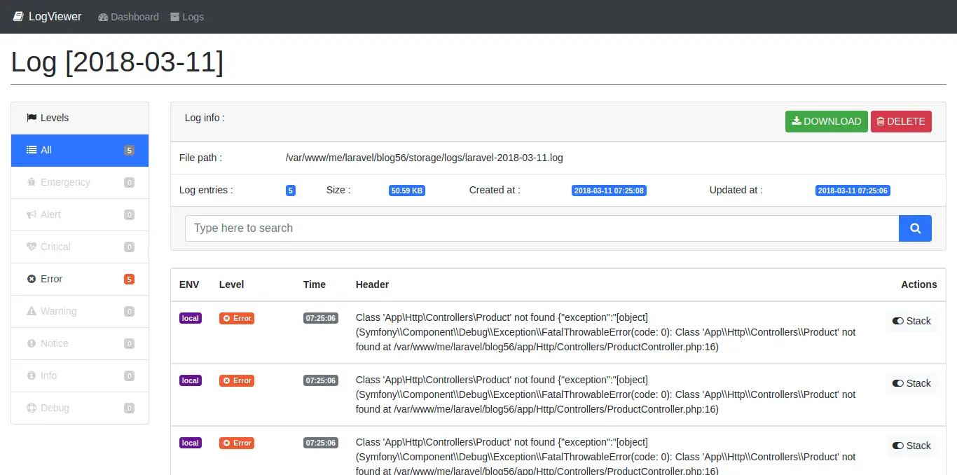Click the Log [2018-03-11] page title
The image size is (957, 475).
[117, 62]
